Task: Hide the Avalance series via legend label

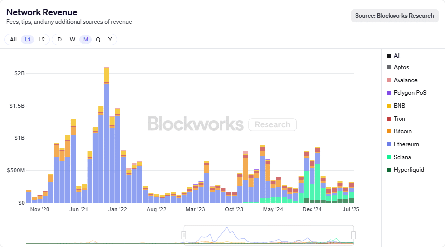Action: click(405, 80)
